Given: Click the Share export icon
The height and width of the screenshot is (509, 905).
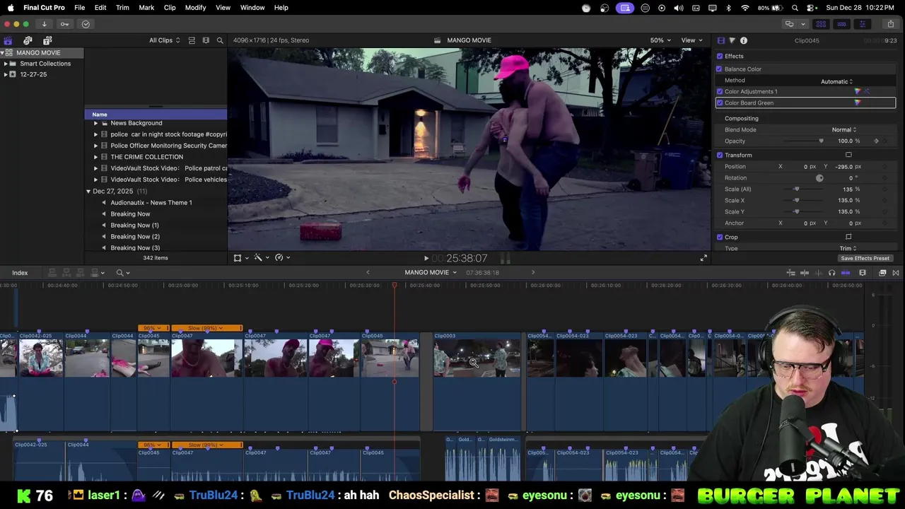Looking at the screenshot, I should [890, 24].
